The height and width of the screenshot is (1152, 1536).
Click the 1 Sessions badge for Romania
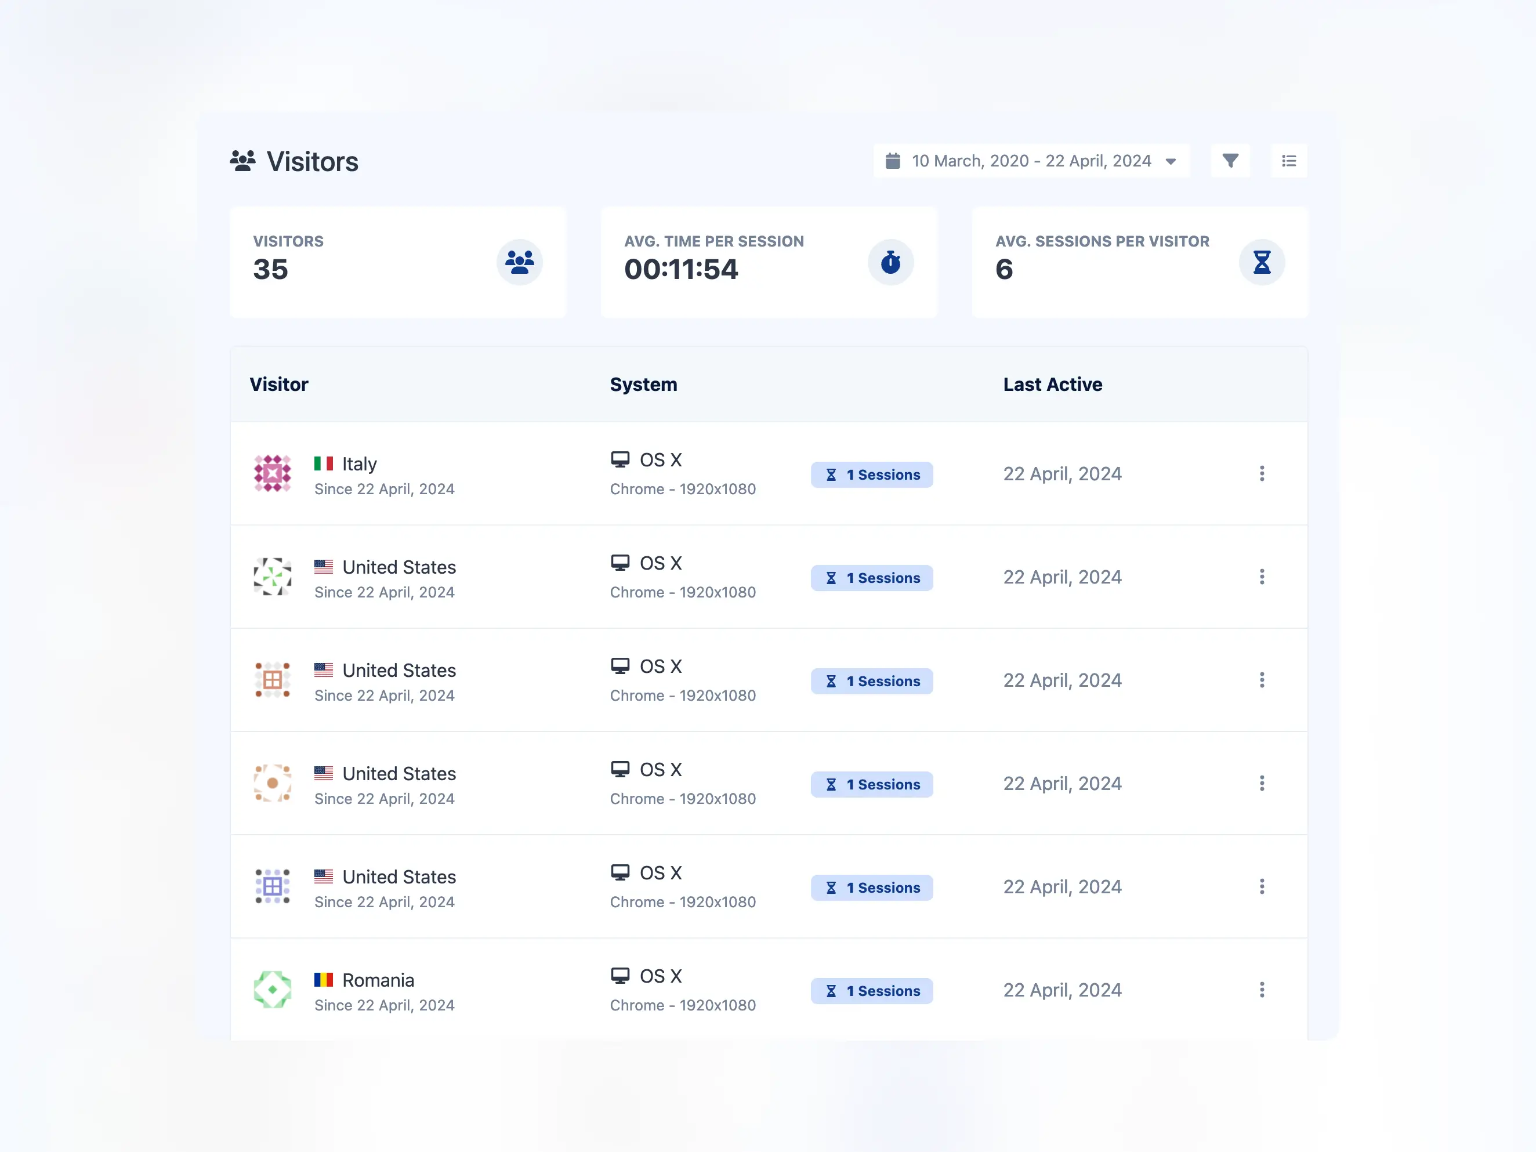click(871, 991)
